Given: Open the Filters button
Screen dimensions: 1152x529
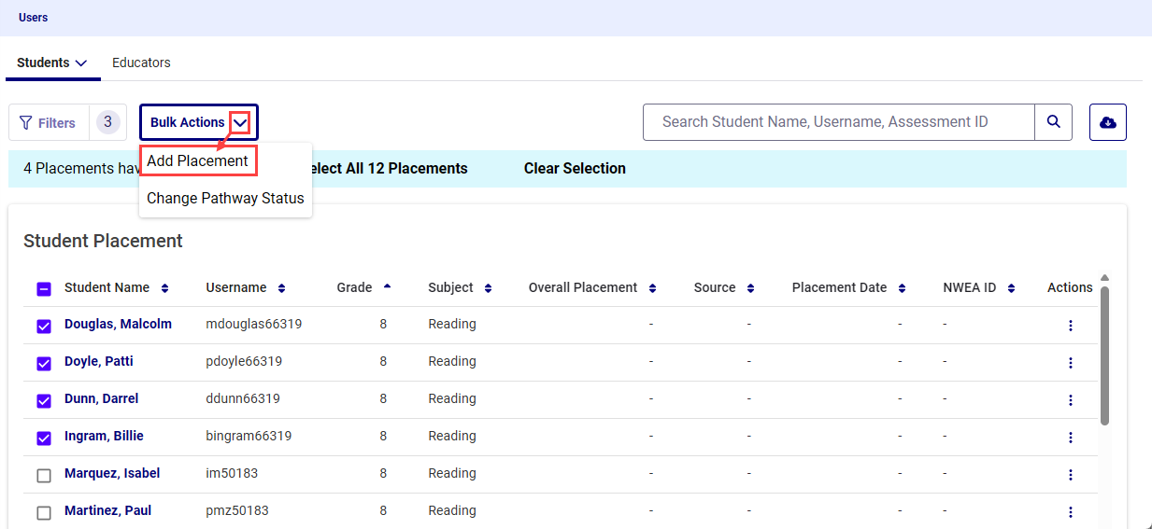Looking at the screenshot, I should click(x=49, y=123).
